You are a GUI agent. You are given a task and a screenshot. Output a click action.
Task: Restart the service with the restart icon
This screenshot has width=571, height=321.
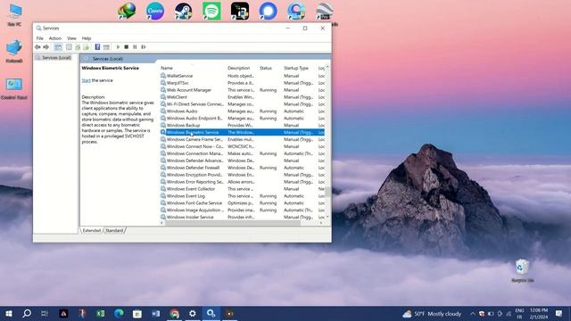tap(144, 47)
